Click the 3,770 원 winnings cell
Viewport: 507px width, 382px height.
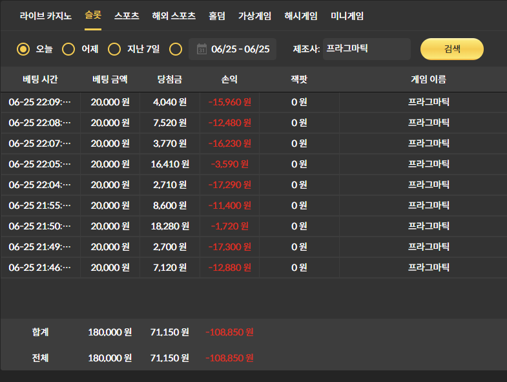170,143
